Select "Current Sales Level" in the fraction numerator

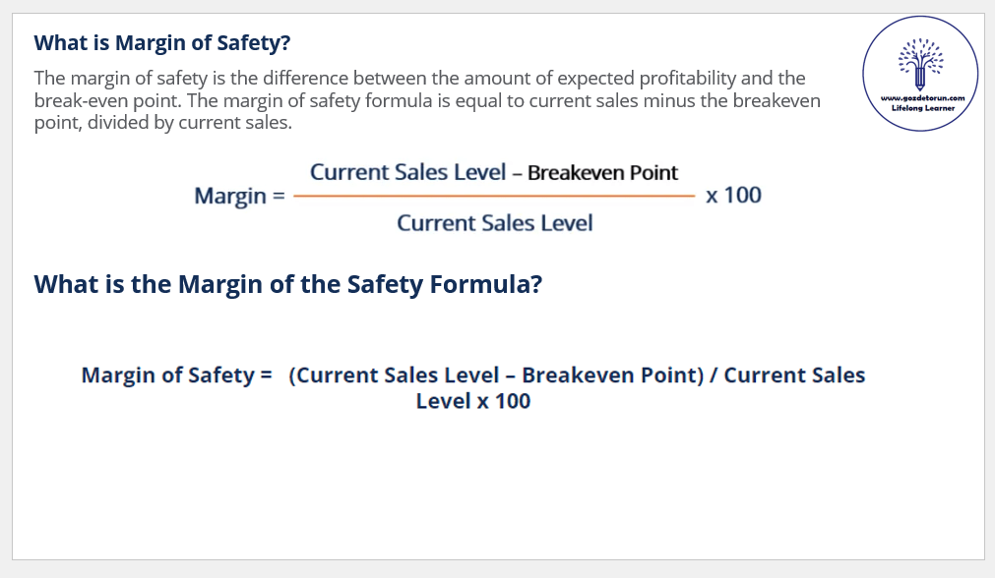pyautogui.click(x=407, y=172)
